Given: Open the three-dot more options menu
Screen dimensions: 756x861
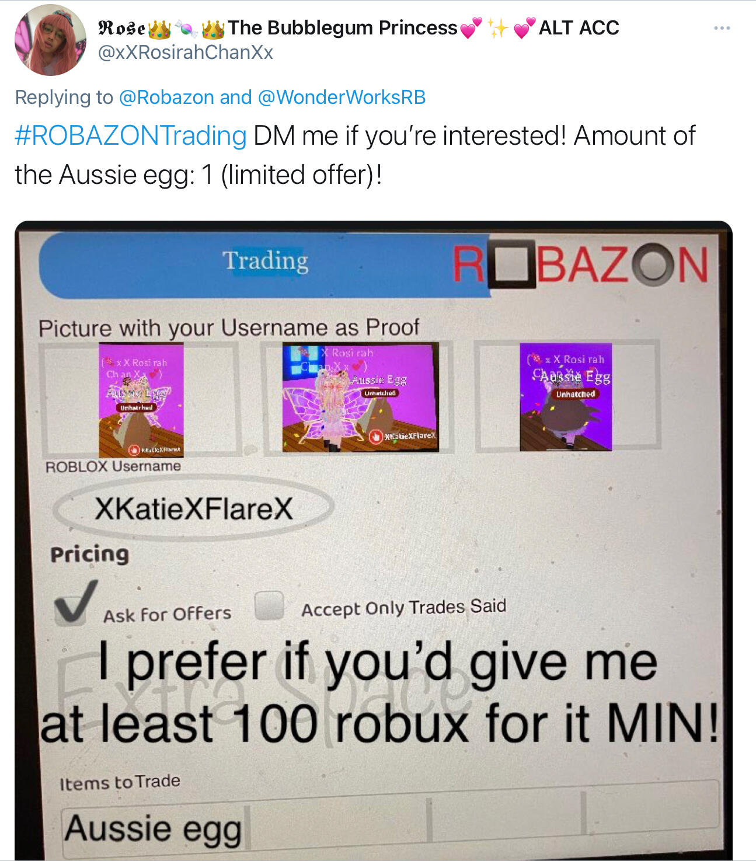Looking at the screenshot, I should coord(722,29).
